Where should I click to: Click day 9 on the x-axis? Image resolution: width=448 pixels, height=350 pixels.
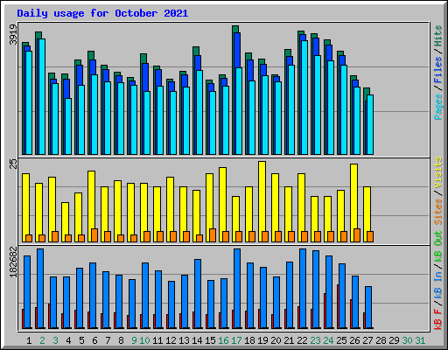click(x=134, y=340)
